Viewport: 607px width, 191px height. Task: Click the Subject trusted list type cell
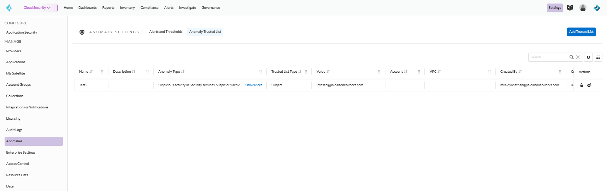point(277,85)
